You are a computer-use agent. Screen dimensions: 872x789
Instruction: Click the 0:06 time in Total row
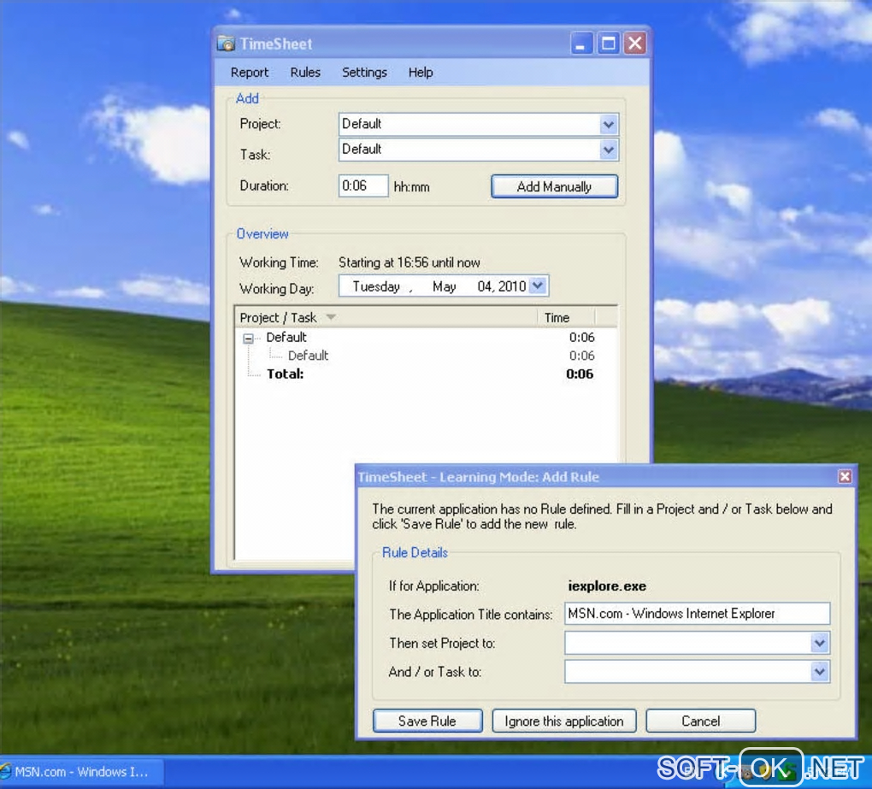point(580,374)
